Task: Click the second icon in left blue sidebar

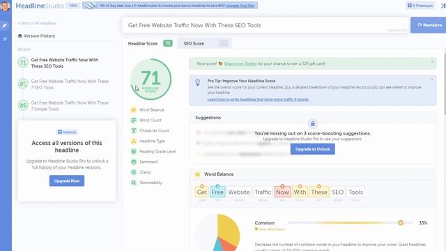Action: coord(5,39)
